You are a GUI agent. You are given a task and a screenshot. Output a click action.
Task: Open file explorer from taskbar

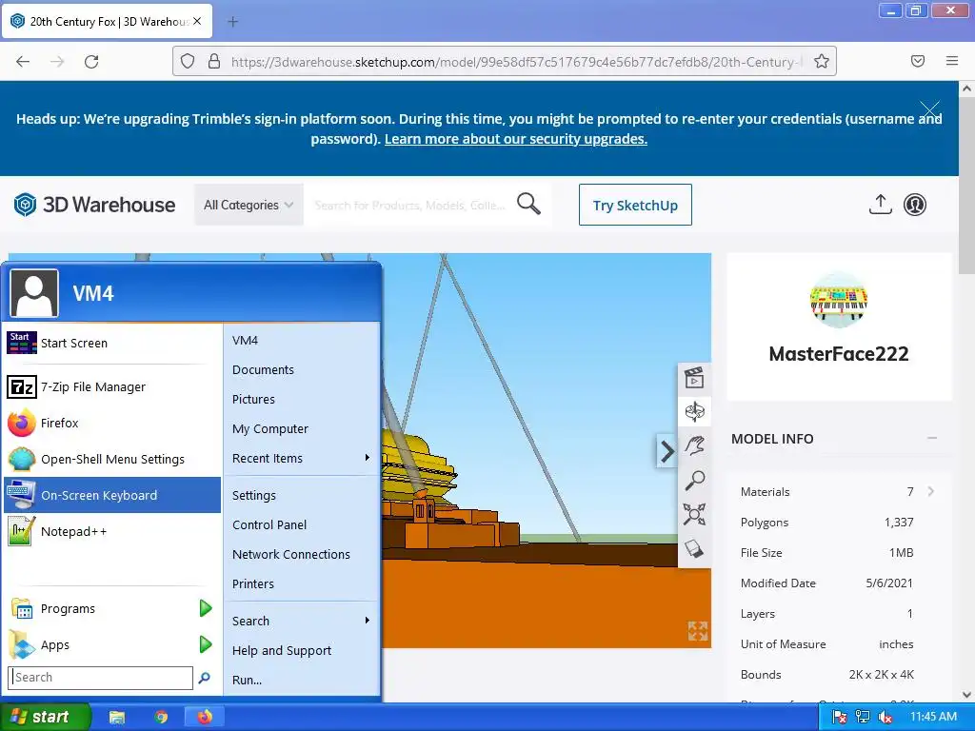click(x=116, y=717)
